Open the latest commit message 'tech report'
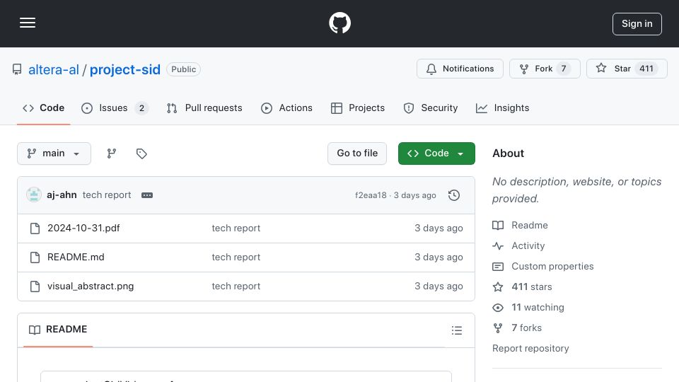The width and height of the screenshot is (679, 382). (x=107, y=195)
